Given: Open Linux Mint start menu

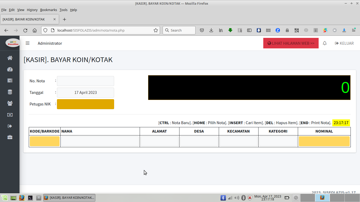Looking at the screenshot, I should pyautogui.click(x=4, y=198).
